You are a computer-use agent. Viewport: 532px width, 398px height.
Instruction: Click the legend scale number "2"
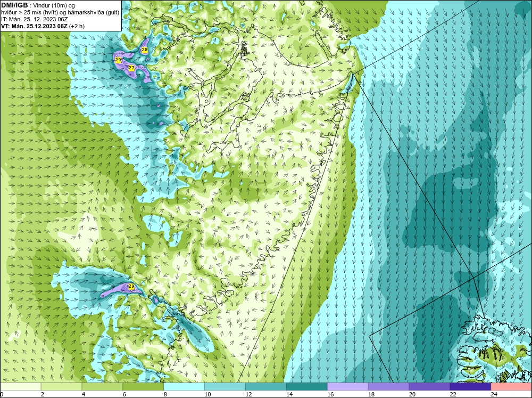tap(43, 394)
